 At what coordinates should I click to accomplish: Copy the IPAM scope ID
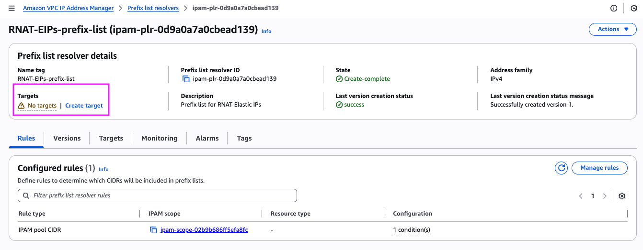(x=153, y=230)
